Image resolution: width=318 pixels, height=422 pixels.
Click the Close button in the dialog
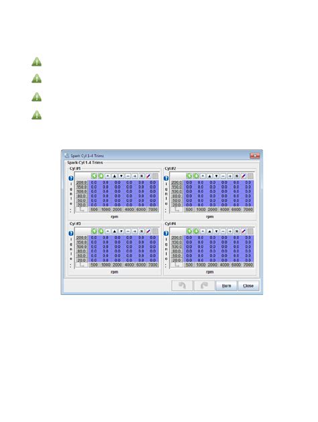(248, 286)
